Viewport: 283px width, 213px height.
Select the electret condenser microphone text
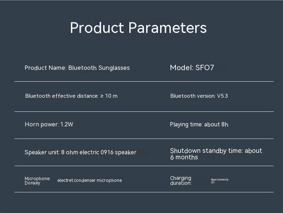pos(90,180)
